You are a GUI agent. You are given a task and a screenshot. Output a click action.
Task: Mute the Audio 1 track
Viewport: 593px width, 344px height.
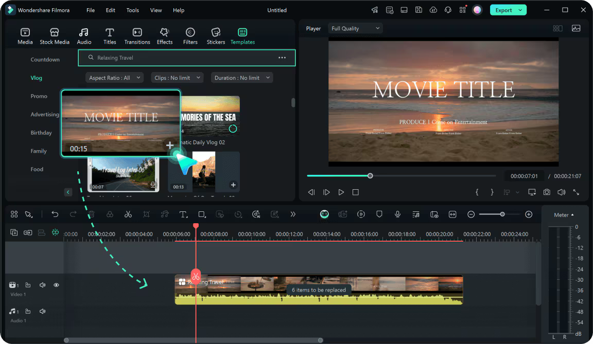click(x=42, y=312)
